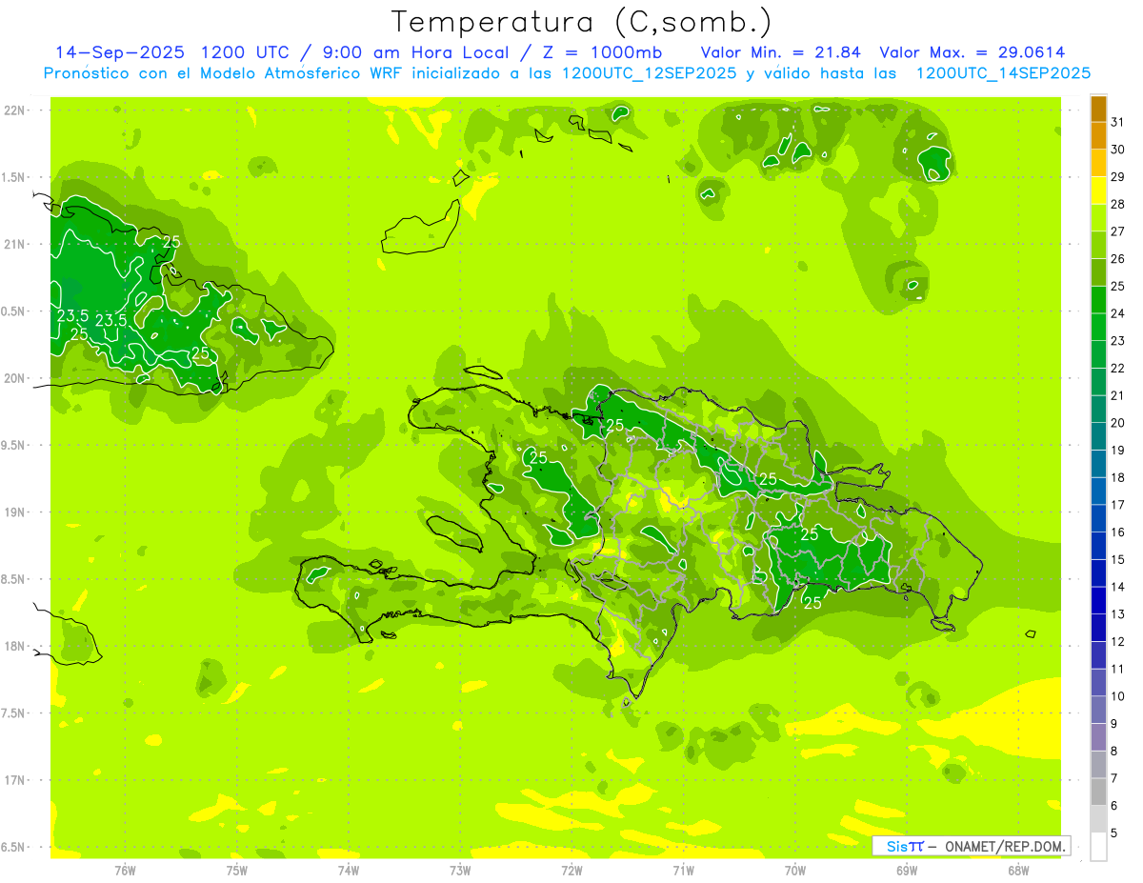The image size is (1143, 883).
Task: Click the '6.5N' latitude axis label
Action: point(14,847)
